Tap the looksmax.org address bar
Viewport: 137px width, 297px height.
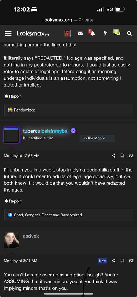point(68,20)
